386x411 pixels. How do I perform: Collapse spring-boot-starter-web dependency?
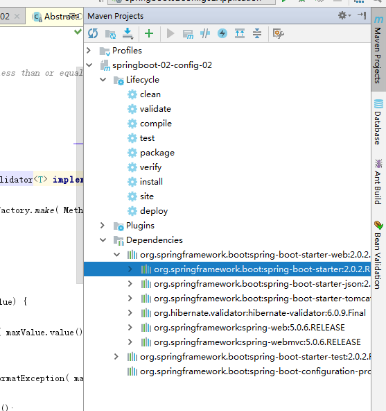coord(116,255)
